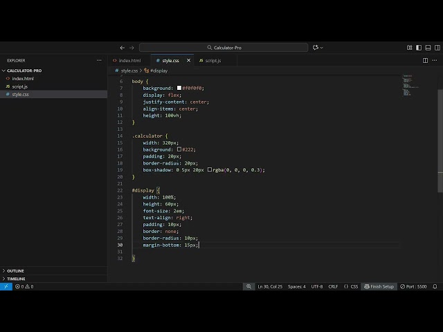This screenshot has height=332, width=443.
Task: Click .calculator selector text
Action: [147, 136]
